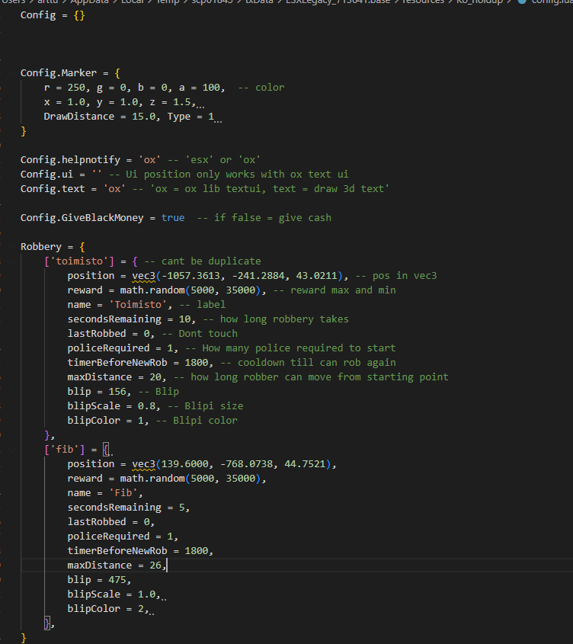Click the name = 'Fib' line
573x644 pixels.
pyautogui.click(x=105, y=493)
